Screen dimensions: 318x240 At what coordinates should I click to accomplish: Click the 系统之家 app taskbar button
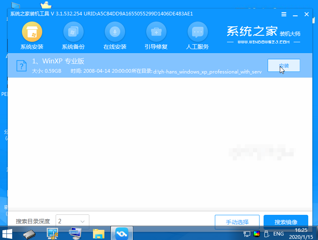122,234
